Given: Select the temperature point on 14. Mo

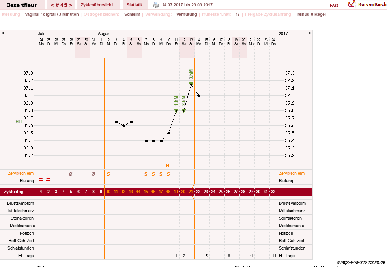Looking at the screenshot, I should click(x=199, y=95).
